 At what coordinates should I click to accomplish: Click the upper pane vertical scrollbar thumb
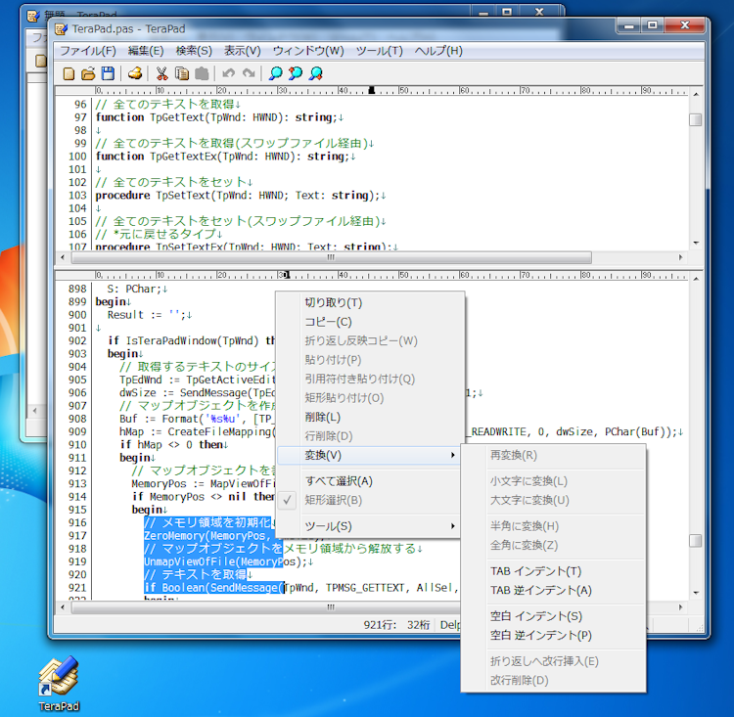695,120
